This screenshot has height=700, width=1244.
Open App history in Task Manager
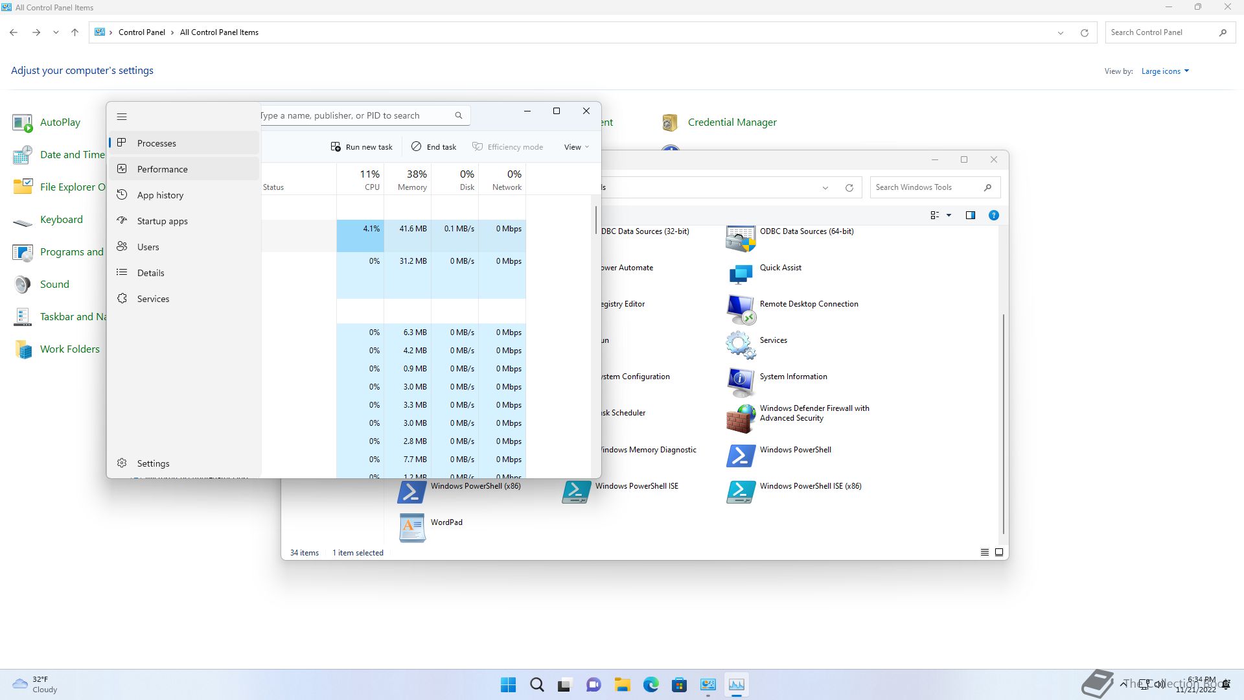pyautogui.click(x=185, y=195)
